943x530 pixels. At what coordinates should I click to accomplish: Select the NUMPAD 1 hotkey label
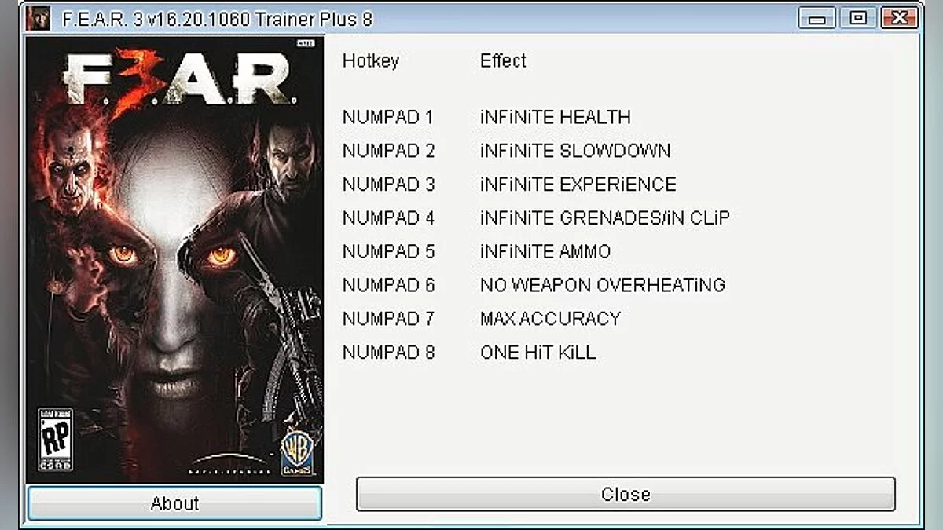pyautogui.click(x=388, y=118)
